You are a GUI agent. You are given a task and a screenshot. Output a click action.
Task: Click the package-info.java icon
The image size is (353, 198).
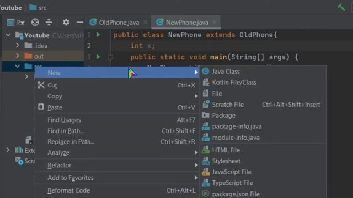coord(206,126)
